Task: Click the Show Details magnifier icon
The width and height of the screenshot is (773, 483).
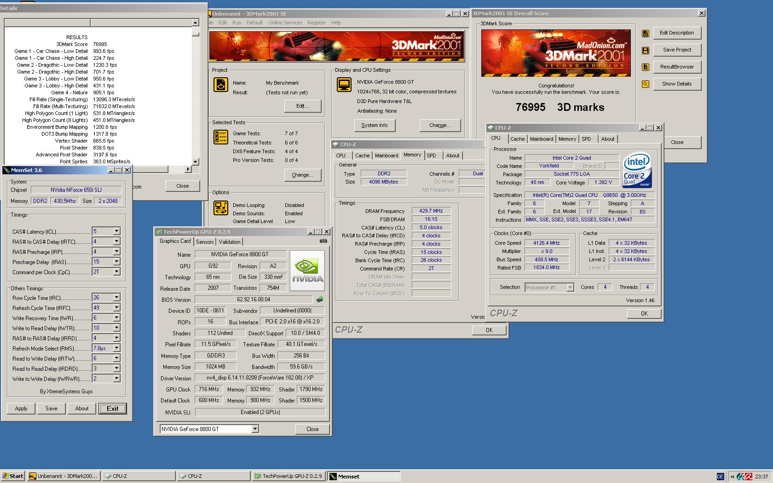Action: [x=645, y=84]
